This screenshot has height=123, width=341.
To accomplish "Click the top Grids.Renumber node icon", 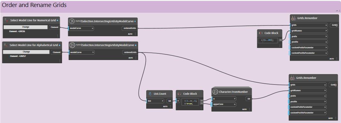I will coord(293,18).
